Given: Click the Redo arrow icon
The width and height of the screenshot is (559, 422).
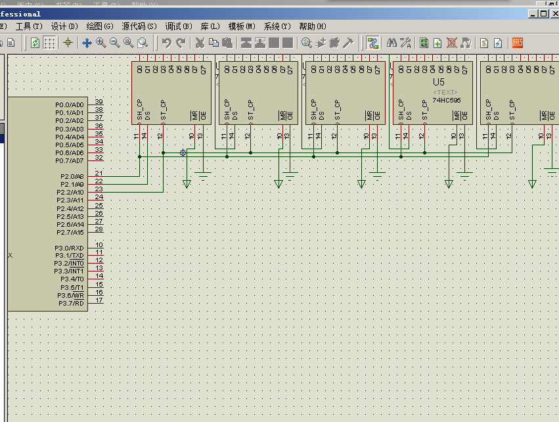Looking at the screenshot, I should pyautogui.click(x=181, y=43).
